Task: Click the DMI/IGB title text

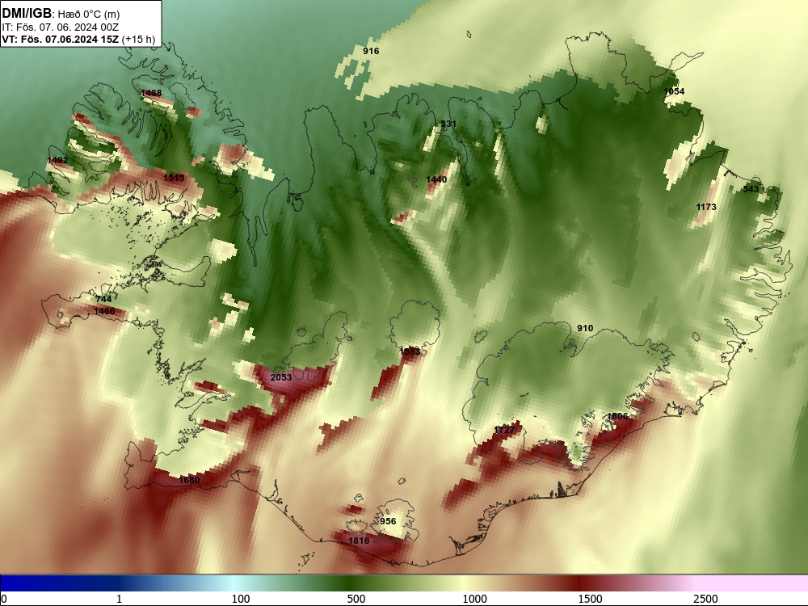Action: (27, 14)
